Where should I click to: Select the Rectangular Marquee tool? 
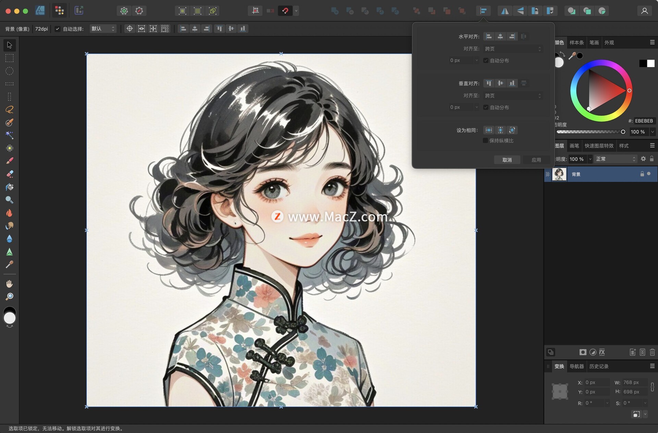pyautogui.click(x=9, y=58)
